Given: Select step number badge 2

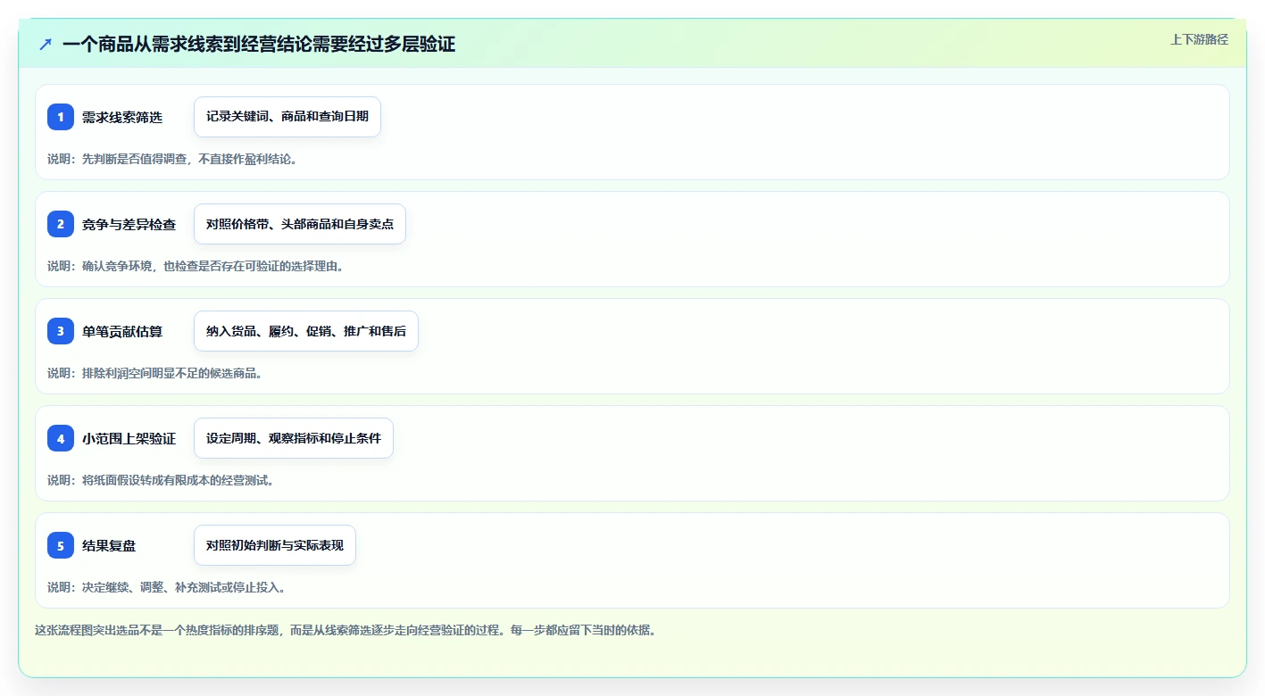Looking at the screenshot, I should click(x=61, y=224).
